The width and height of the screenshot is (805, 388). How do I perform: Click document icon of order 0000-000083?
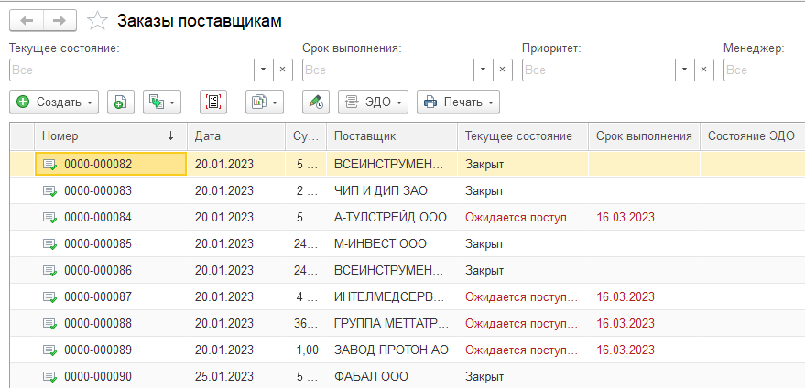(x=49, y=191)
